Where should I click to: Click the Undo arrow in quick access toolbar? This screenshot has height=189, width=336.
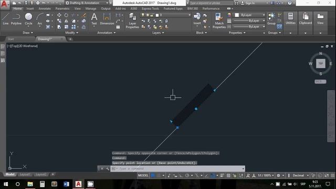[44, 3]
